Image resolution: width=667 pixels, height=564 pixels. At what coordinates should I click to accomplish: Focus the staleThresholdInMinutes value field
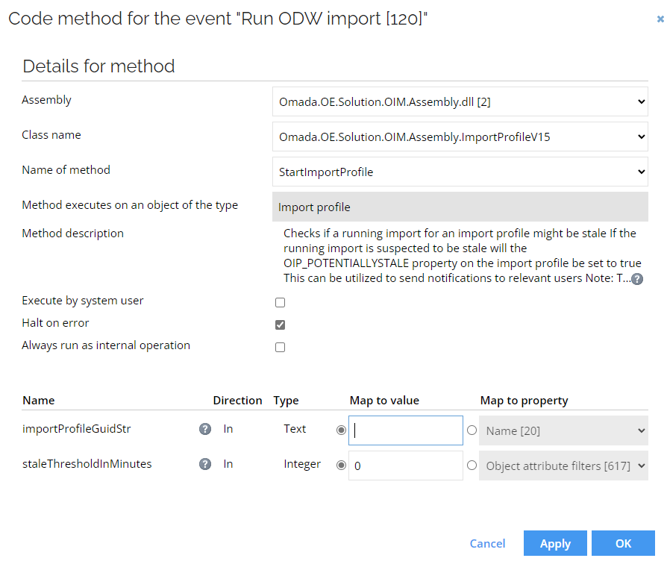(406, 466)
